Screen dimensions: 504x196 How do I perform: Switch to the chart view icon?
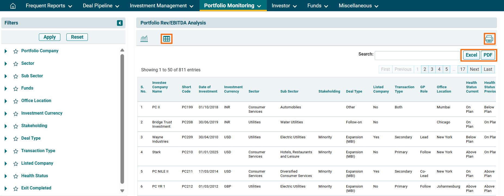pos(144,39)
